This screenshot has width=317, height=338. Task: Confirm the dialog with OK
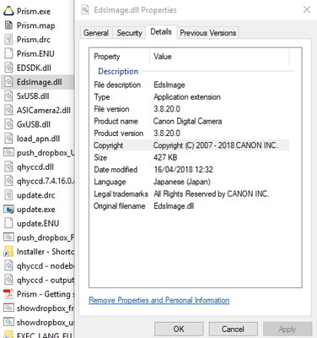(179, 329)
